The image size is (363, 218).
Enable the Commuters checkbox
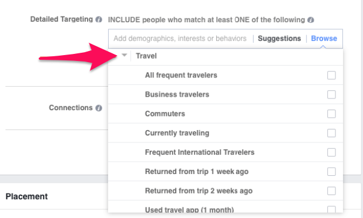[x=331, y=114]
